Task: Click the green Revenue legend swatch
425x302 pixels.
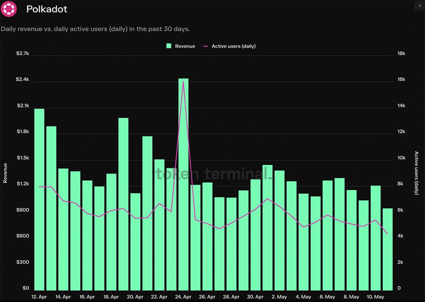Action: [168, 46]
